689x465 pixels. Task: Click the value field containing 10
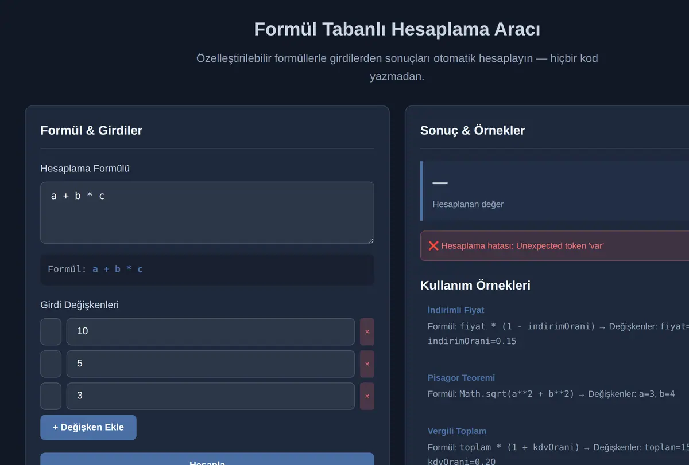point(211,331)
